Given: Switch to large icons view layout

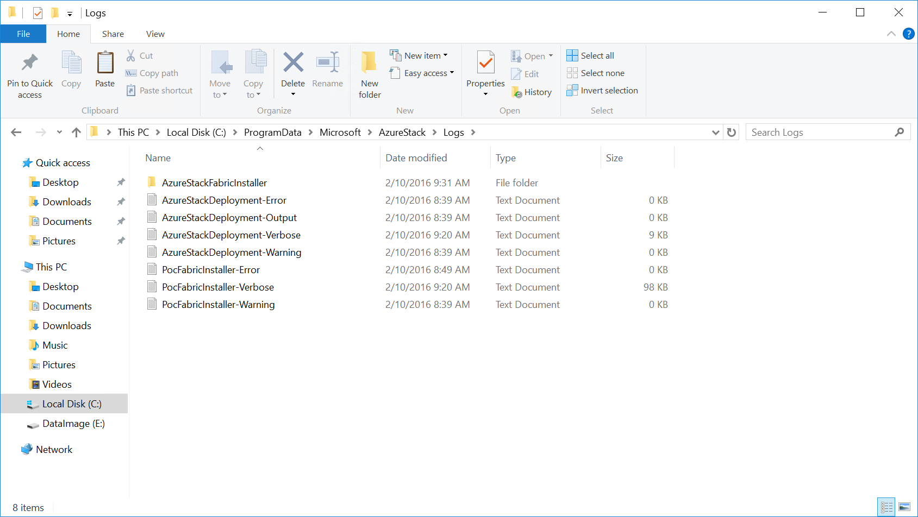Looking at the screenshot, I should point(904,507).
